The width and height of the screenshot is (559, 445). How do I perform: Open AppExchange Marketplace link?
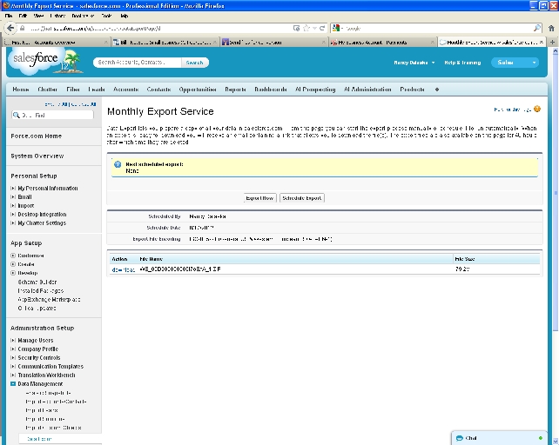50,299
